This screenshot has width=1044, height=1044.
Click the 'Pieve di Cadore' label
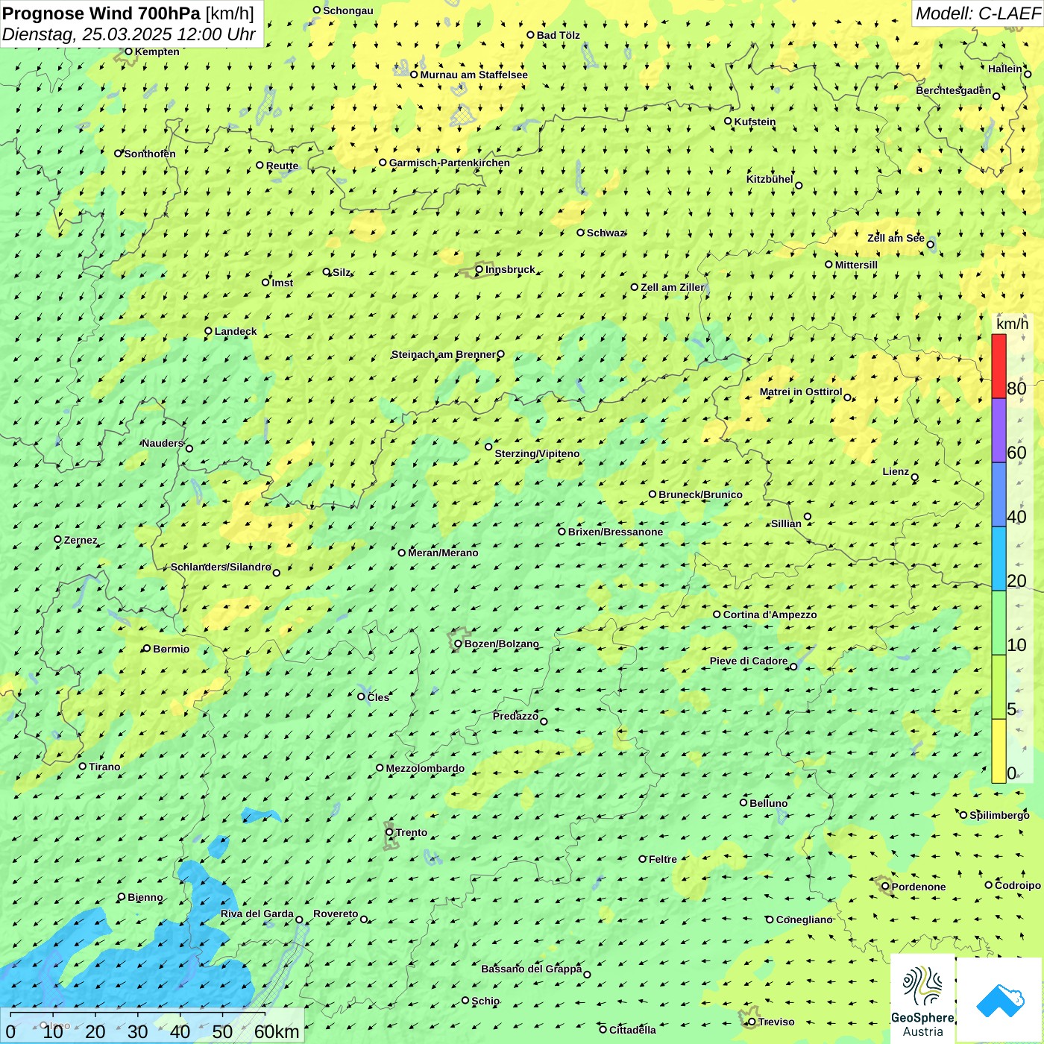click(x=749, y=661)
